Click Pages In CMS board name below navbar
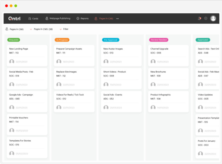This screenshot has height=164, width=222. click(x=16, y=29)
